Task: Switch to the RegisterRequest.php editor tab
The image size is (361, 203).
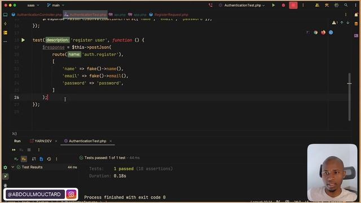Action: pos(169,15)
